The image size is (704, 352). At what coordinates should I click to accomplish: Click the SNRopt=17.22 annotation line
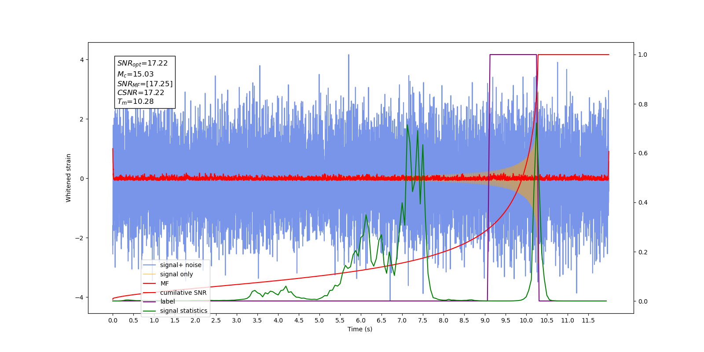(143, 63)
